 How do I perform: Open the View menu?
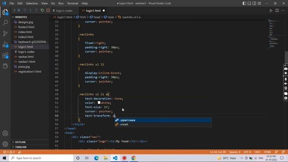coord(44,3)
